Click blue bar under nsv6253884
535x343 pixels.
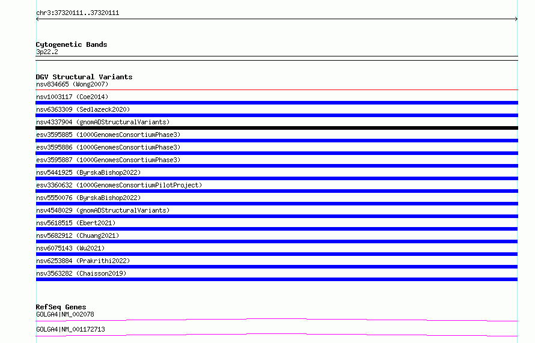277,267
